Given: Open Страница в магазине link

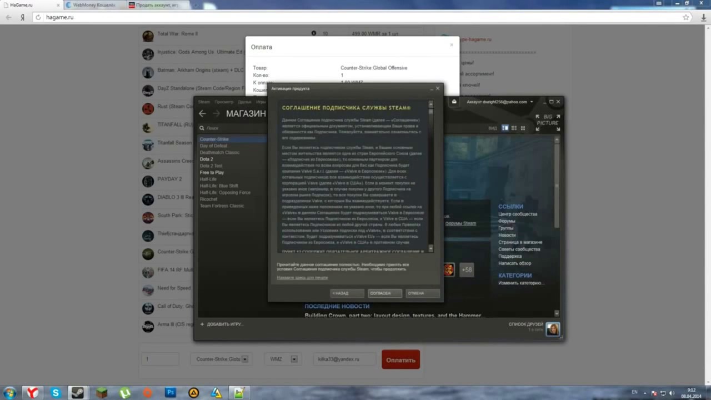Looking at the screenshot, I should pos(520,242).
